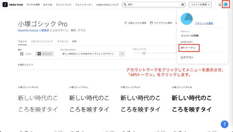Open すべてを参照 menu
233x132 pixels.
click(x=33, y=5)
